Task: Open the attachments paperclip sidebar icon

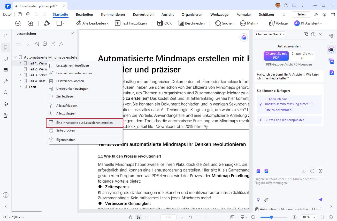Action: coord(6,81)
